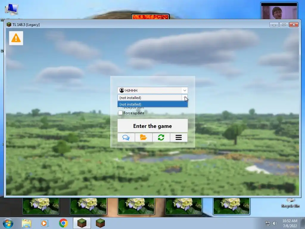This screenshot has height=229, width=305.
Task: Open Google Chrome from the taskbar
Action: tap(63, 223)
